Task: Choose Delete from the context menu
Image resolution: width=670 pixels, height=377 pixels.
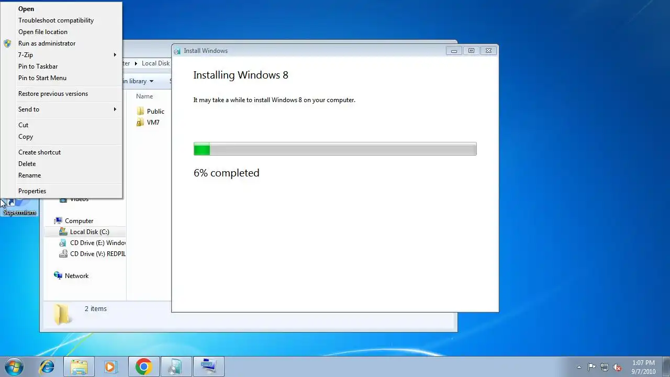Action: coord(62,164)
